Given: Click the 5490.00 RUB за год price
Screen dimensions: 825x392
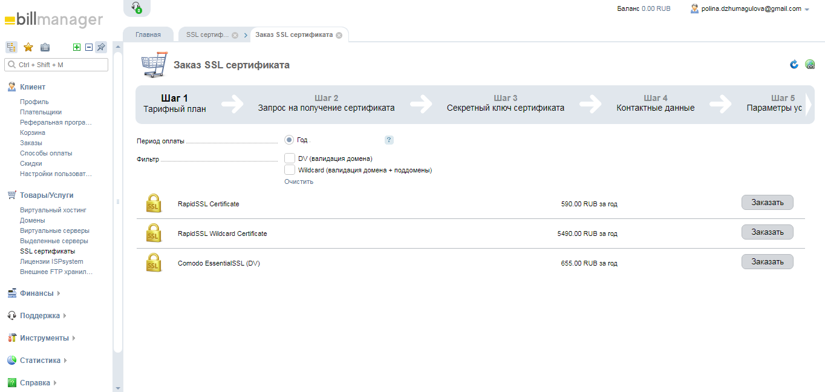Looking at the screenshot, I should point(587,234).
